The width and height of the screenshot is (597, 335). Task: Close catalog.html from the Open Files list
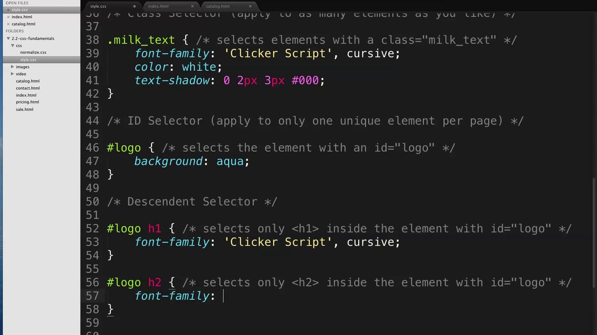click(8, 24)
